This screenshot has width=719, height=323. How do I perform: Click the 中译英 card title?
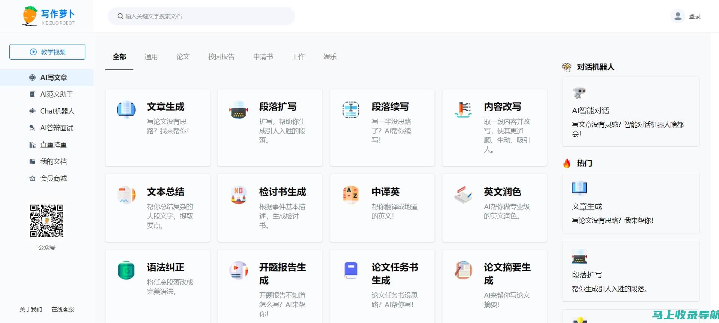click(x=385, y=192)
